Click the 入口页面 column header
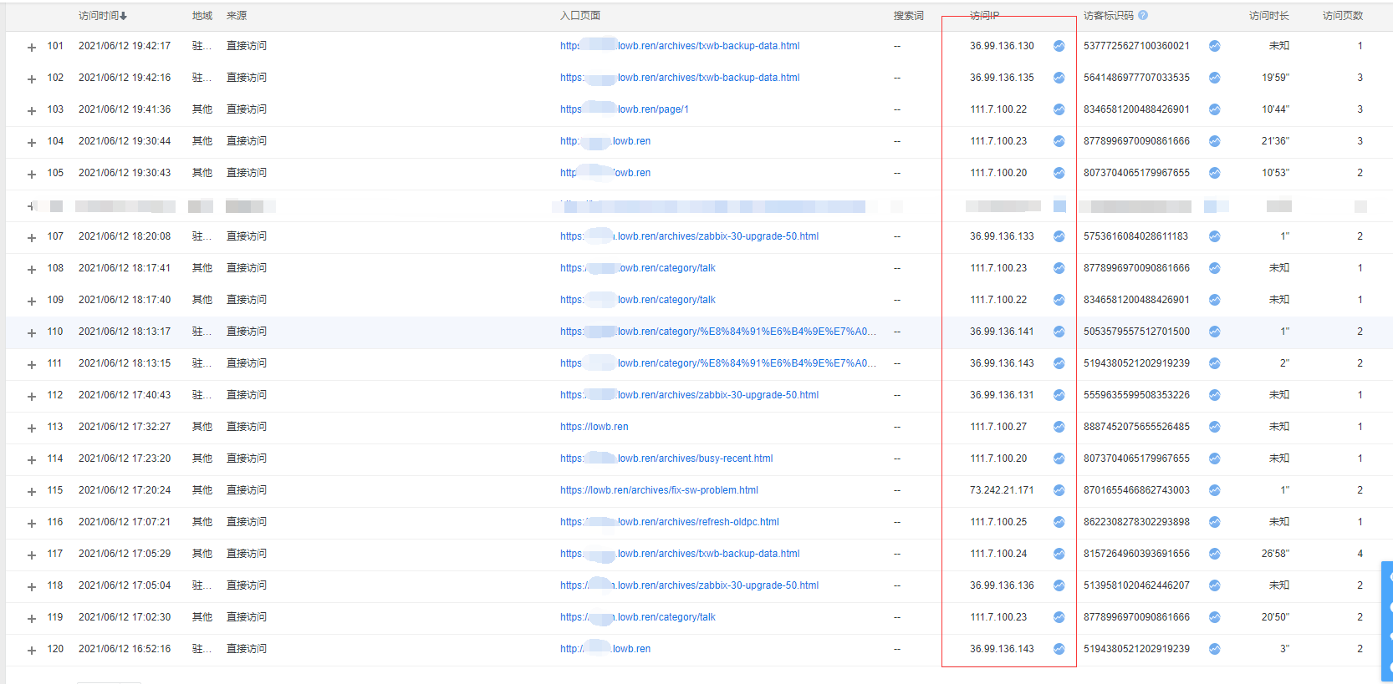This screenshot has height=684, width=1393. pos(580,16)
